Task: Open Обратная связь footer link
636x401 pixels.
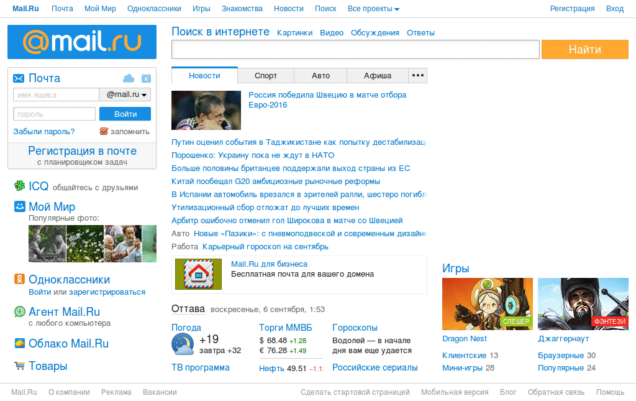Action: (556, 392)
